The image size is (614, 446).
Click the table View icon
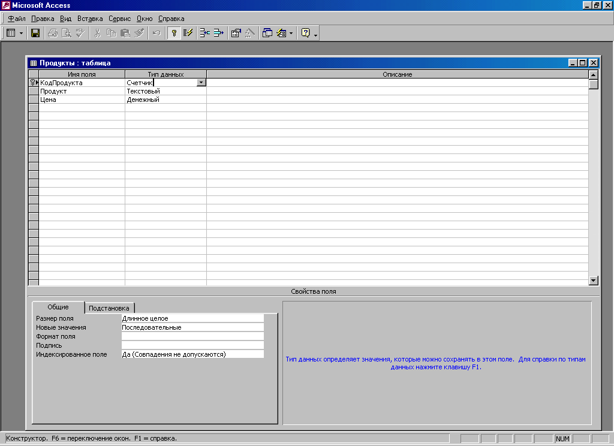[x=11, y=34]
